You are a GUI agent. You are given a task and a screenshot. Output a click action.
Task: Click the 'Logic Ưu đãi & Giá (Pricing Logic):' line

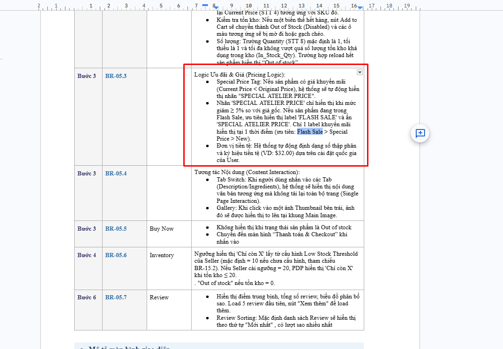point(239,75)
